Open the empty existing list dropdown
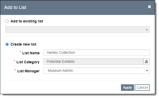The width and height of the screenshot is (159, 98). (x=78, y=30)
